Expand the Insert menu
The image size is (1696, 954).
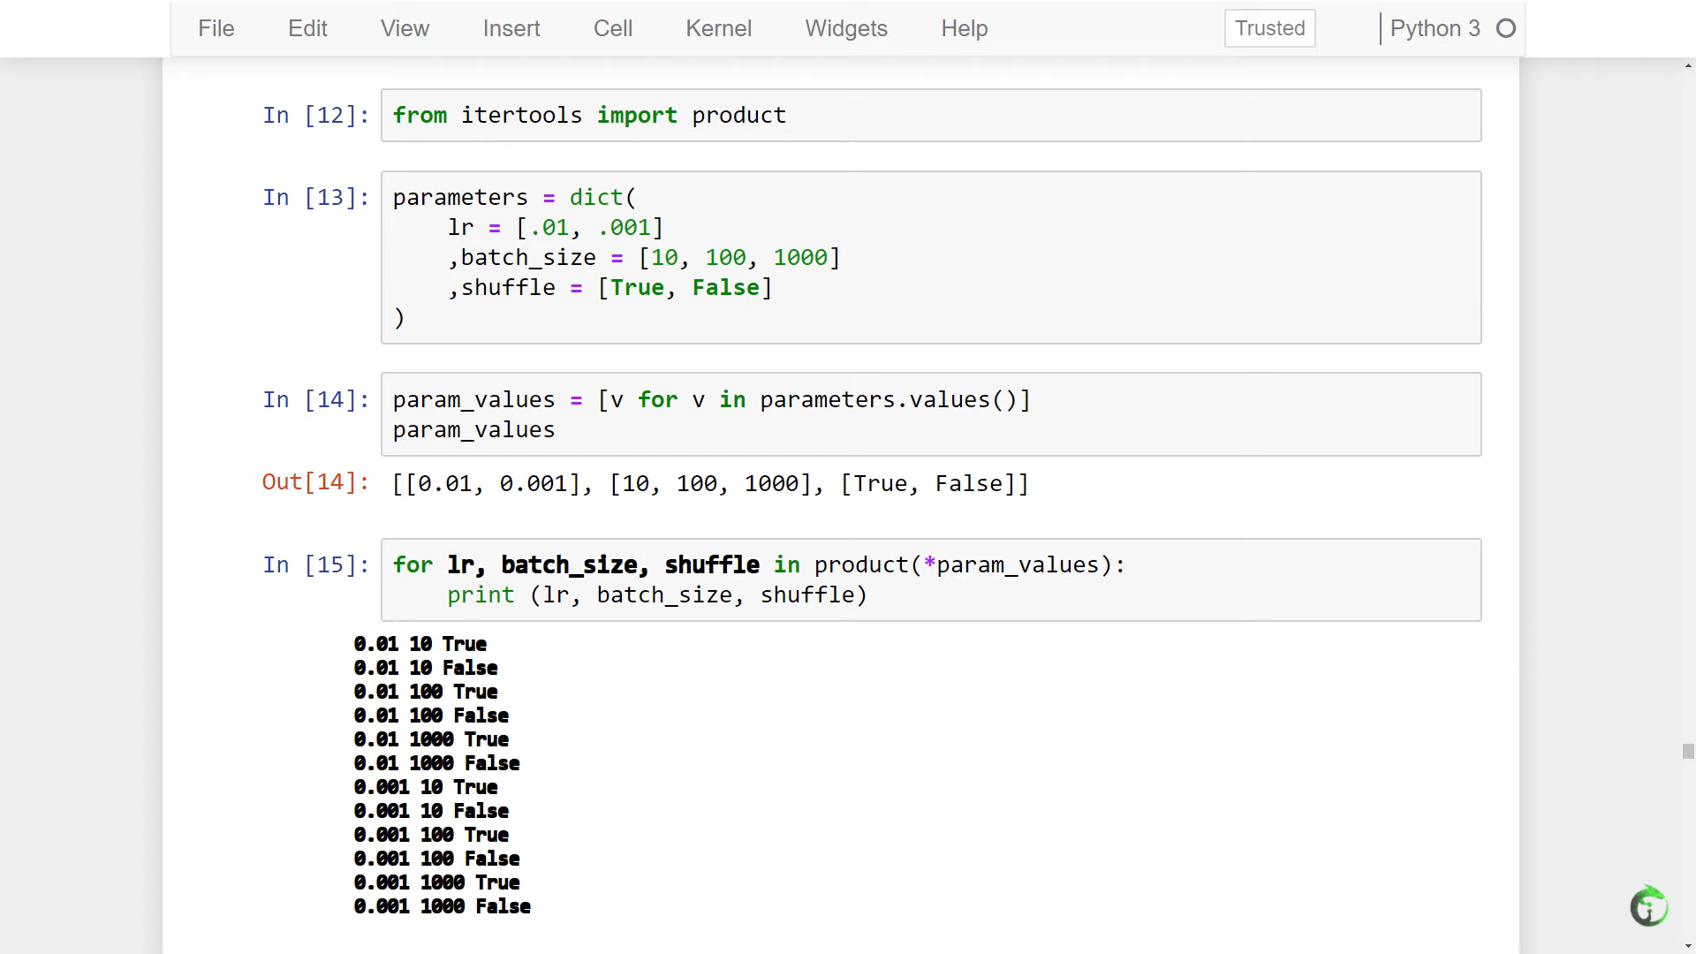click(x=511, y=28)
